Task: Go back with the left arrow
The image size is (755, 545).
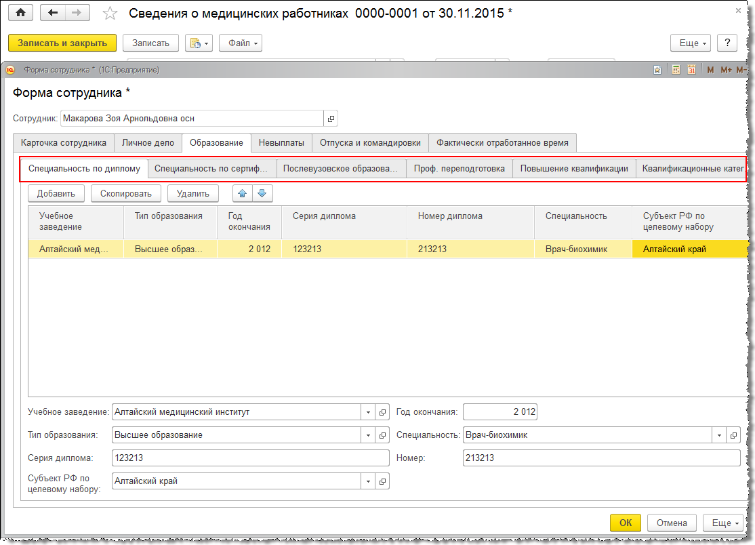Action: pos(53,13)
